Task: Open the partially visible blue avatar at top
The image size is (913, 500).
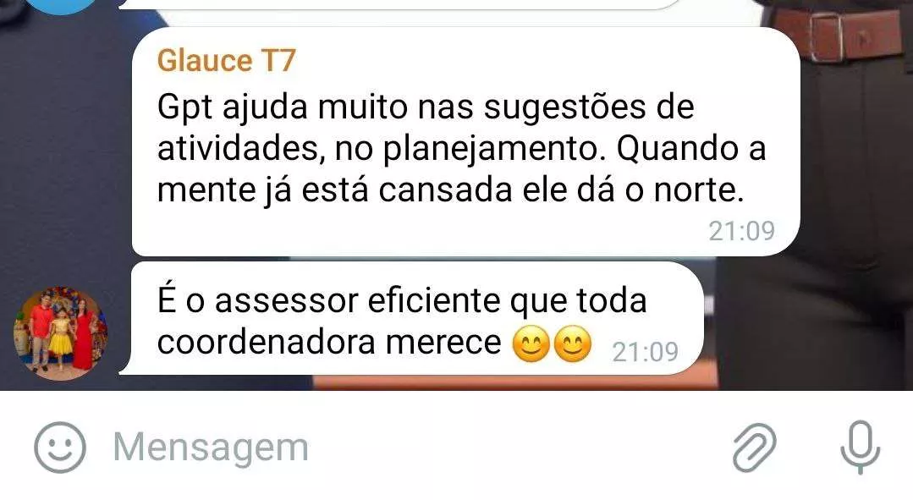Action: (61, 6)
